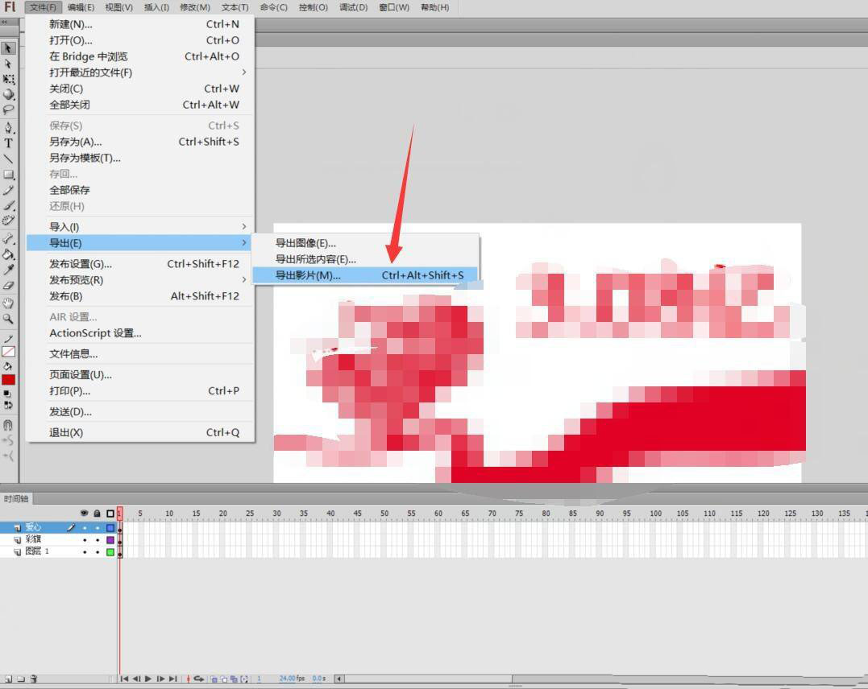Screen dimensions: 868x689
Task: Click the swap colors icon in tools panel
Action: [x=8, y=405]
